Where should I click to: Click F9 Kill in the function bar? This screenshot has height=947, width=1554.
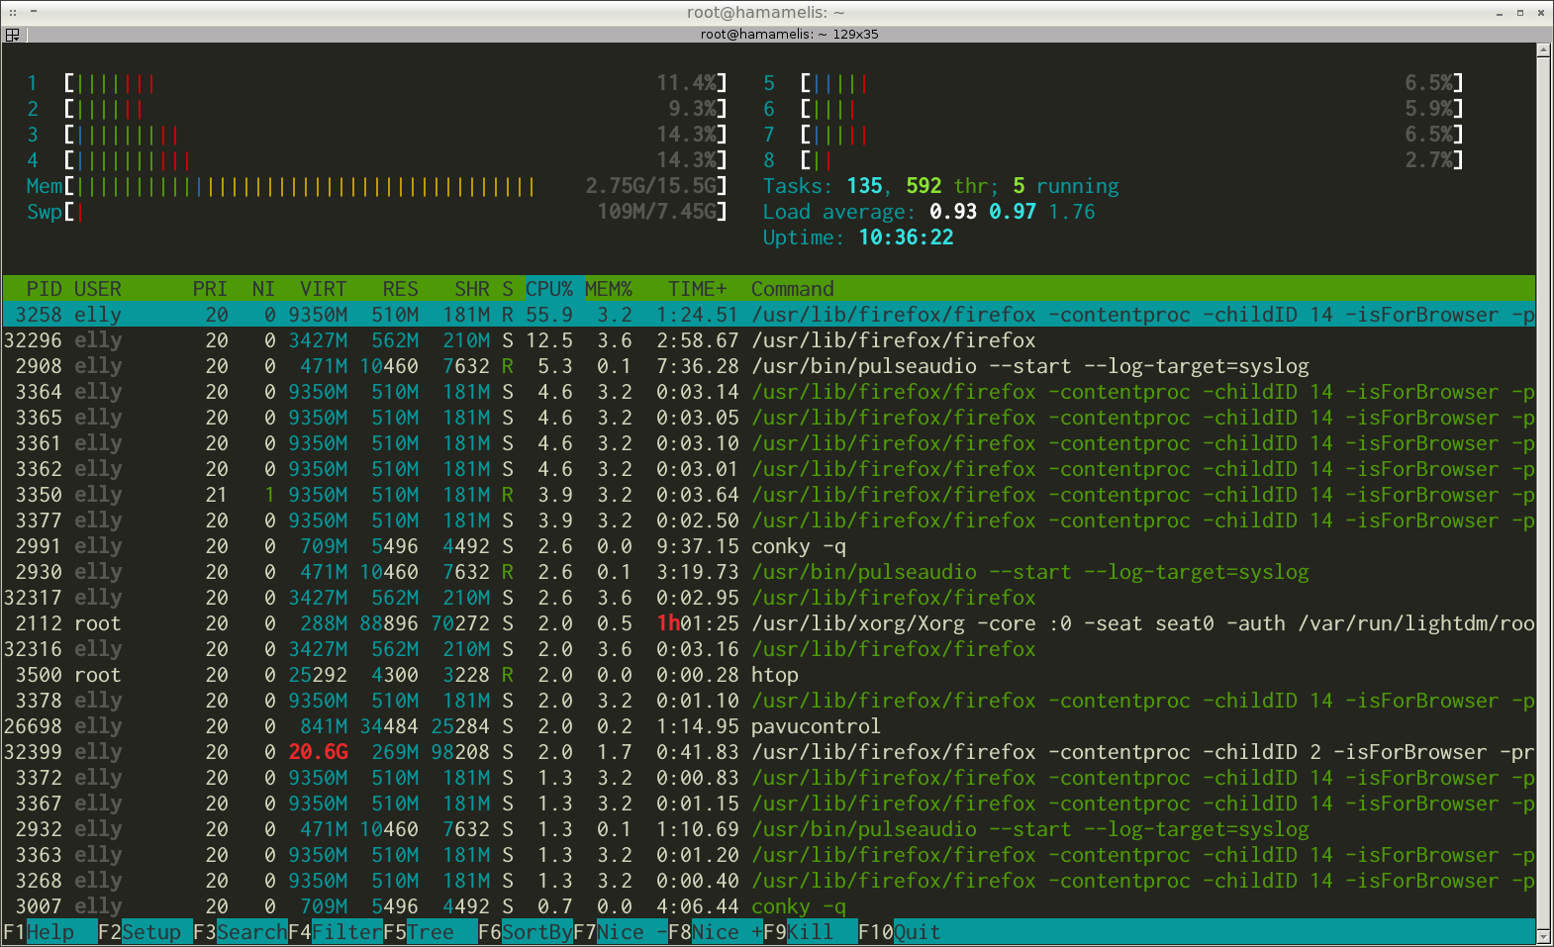pyautogui.click(x=810, y=932)
